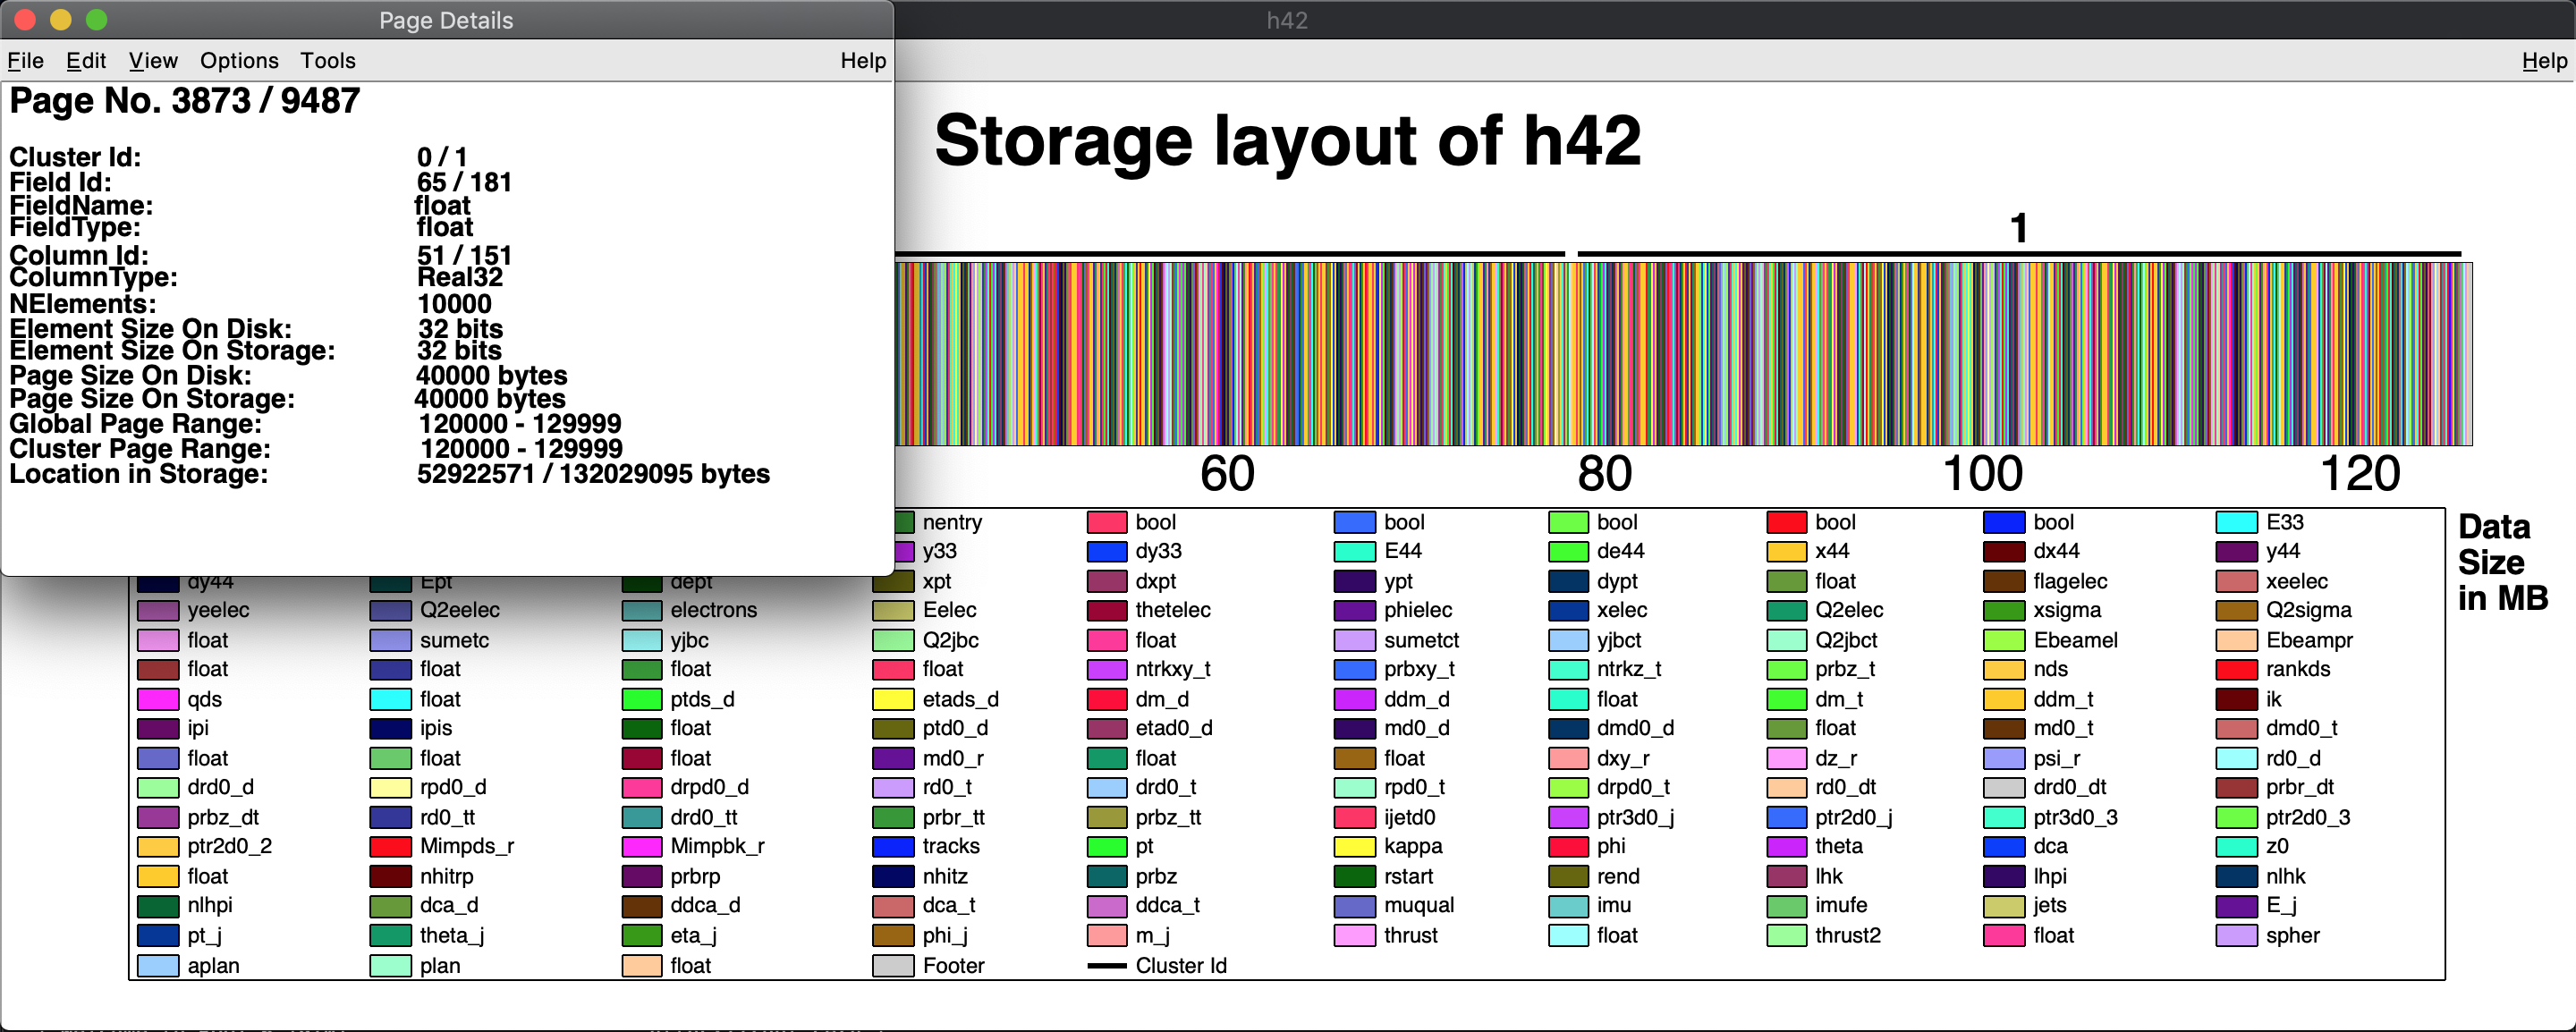Click the Q2eelec color swatch
The width and height of the screenshot is (2576, 1032).
(390, 610)
